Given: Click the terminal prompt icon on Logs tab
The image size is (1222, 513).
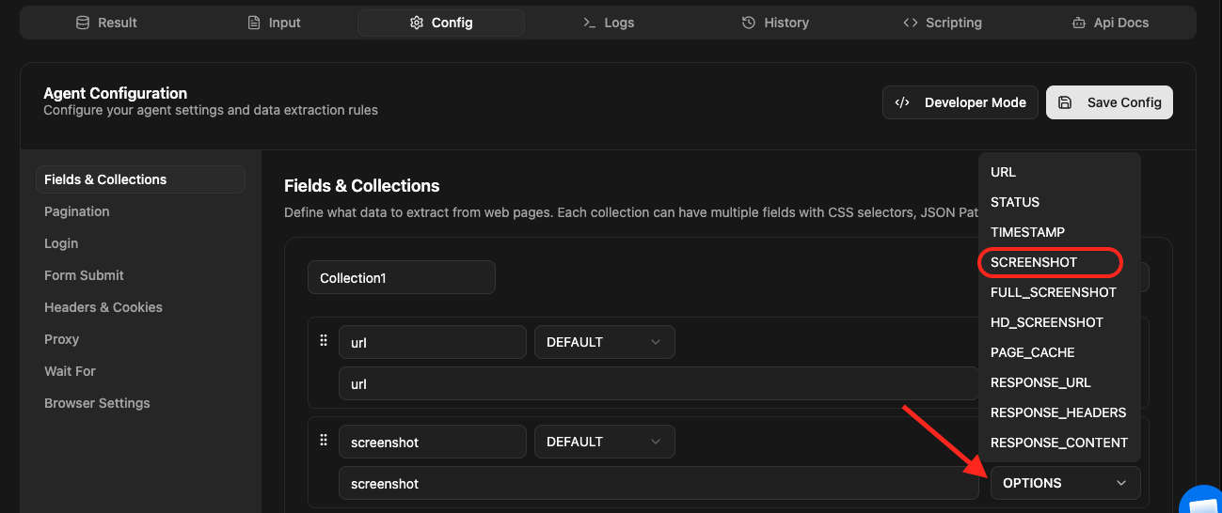Looking at the screenshot, I should click(590, 23).
